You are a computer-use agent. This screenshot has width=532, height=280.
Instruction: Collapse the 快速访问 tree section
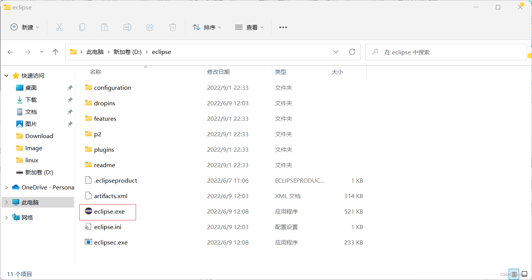[x=6, y=75]
